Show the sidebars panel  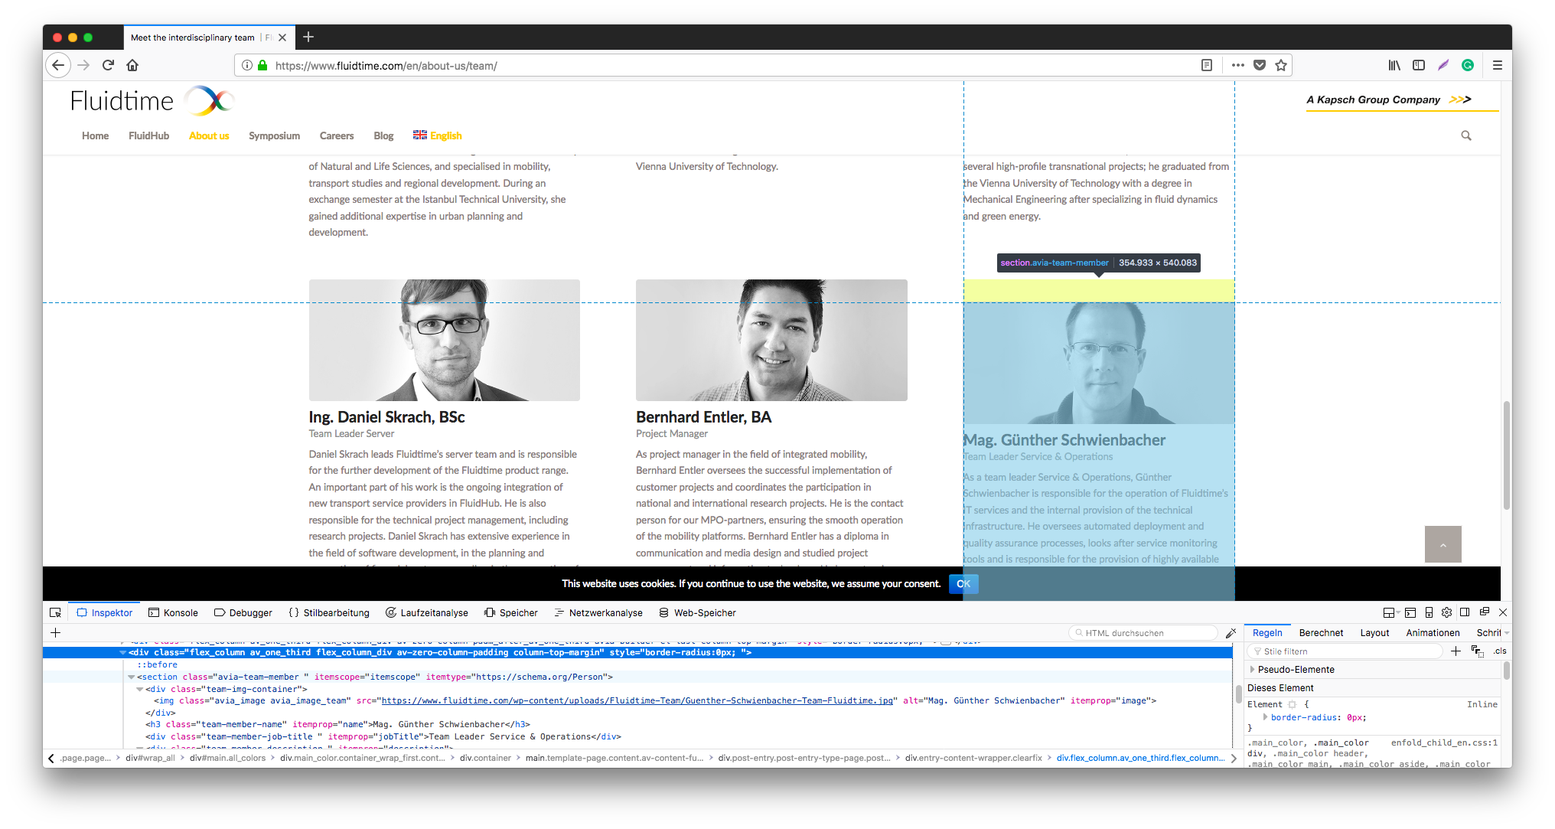pos(1419,66)
